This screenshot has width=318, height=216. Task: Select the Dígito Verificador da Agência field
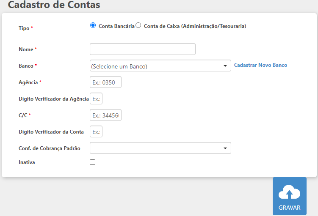(x=96, y=98)
